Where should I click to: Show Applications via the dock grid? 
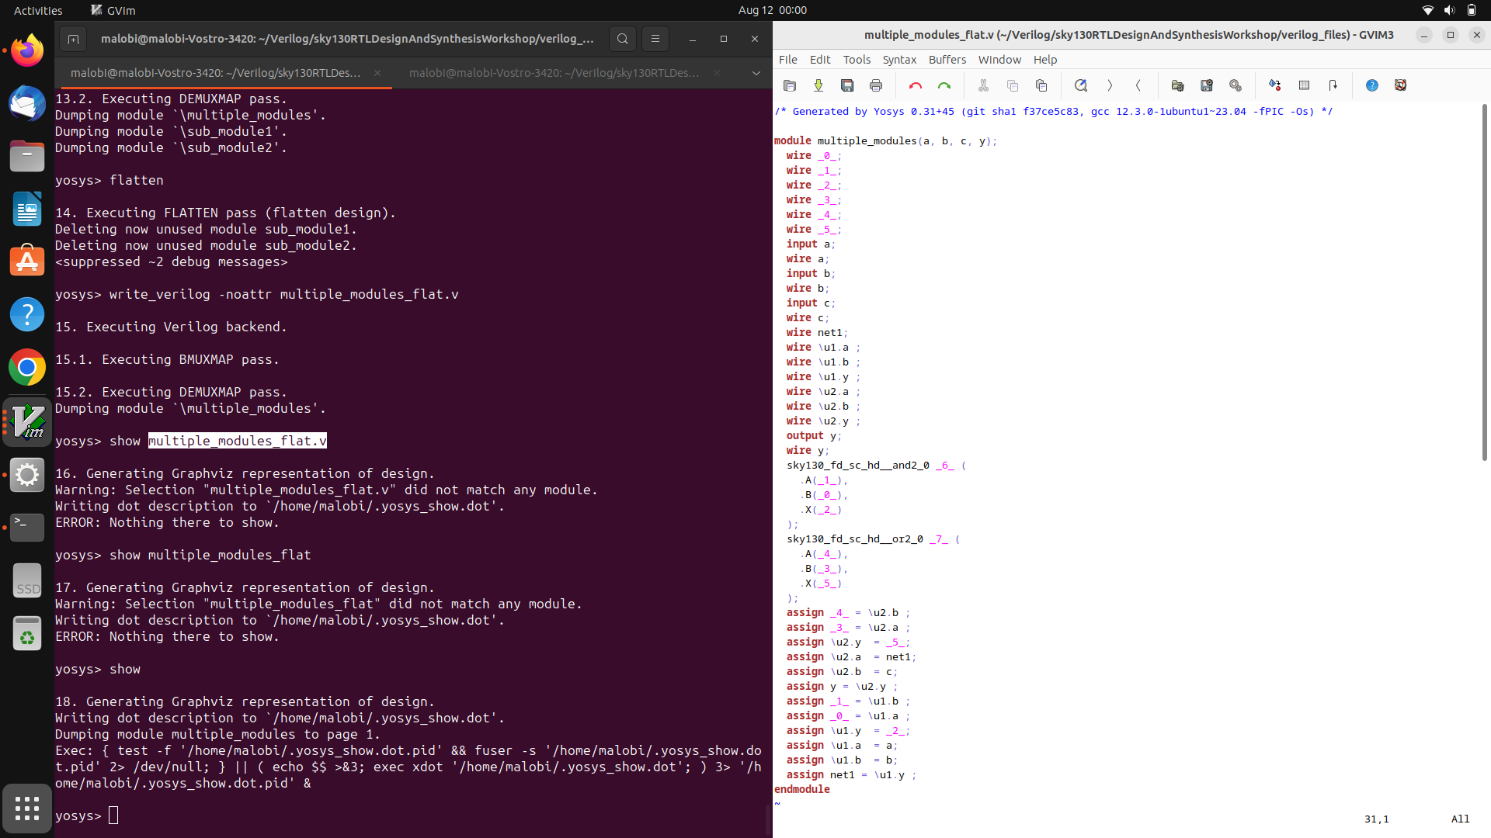tap(27, 808)
